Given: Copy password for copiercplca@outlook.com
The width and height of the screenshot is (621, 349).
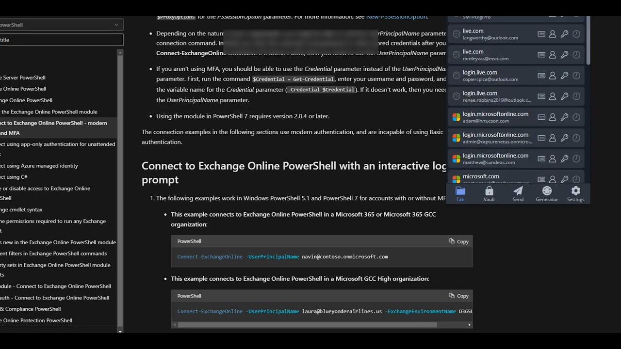Looking at the screenshot, I should tap(564, 76).
